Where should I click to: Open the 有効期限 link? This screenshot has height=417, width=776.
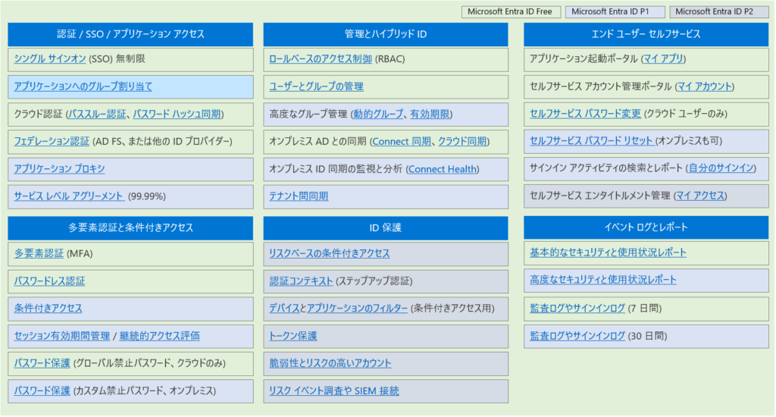coord(430,114)
